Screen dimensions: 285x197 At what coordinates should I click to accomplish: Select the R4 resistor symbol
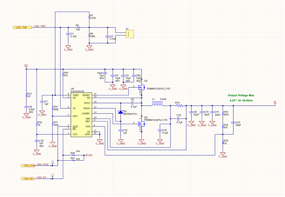point(89,35)
